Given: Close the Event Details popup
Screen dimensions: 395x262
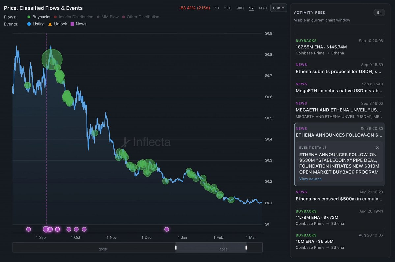Looking at the screenshot, I should click(x=377, y=148).
